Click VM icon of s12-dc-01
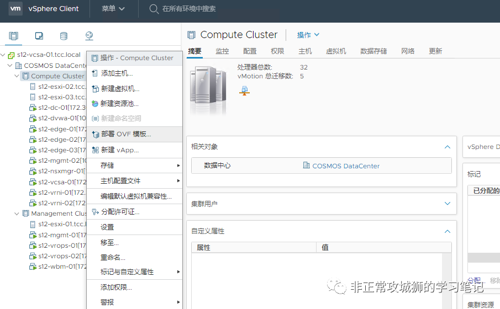 pyautogui.click(x=33, y=108)
